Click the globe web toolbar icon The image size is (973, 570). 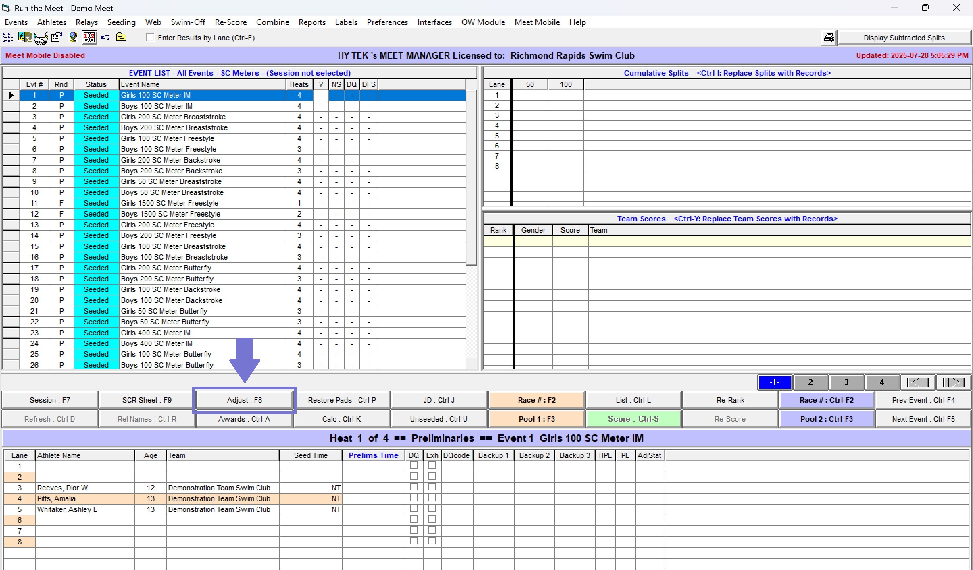pyautogui.click(x=73, y=37)
